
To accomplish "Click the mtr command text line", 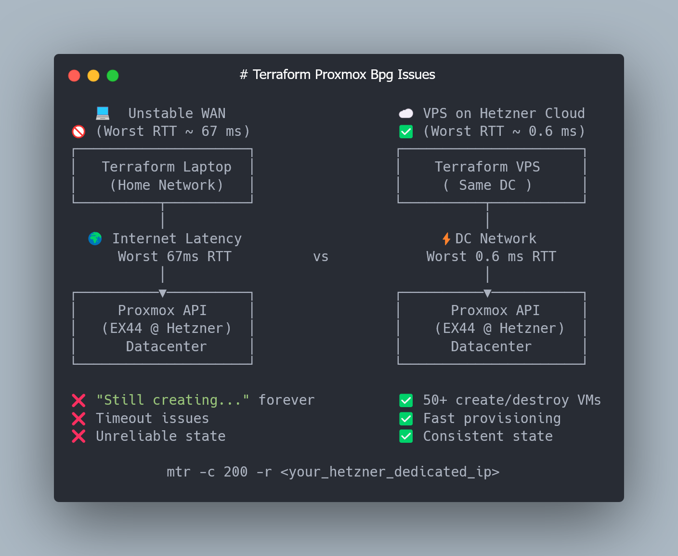I will (333, 472).
